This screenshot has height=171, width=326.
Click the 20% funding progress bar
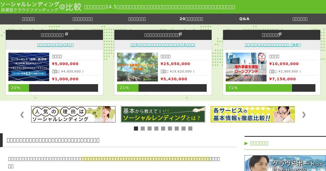pos(53,88)
